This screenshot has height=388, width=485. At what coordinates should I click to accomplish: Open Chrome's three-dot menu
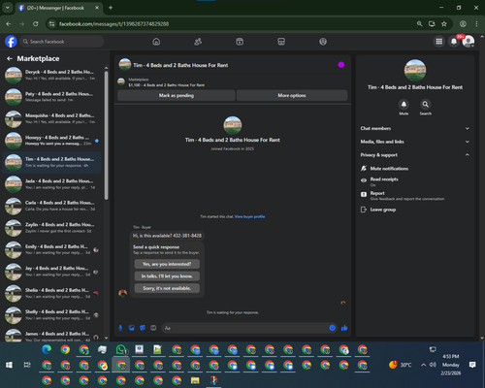tap(476, 24)
